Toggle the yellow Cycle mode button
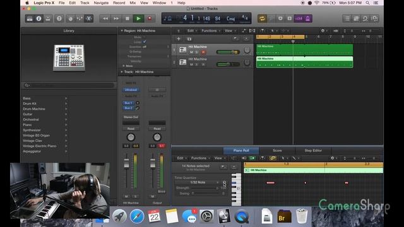404x227 pixels. [x=262, y=18]
